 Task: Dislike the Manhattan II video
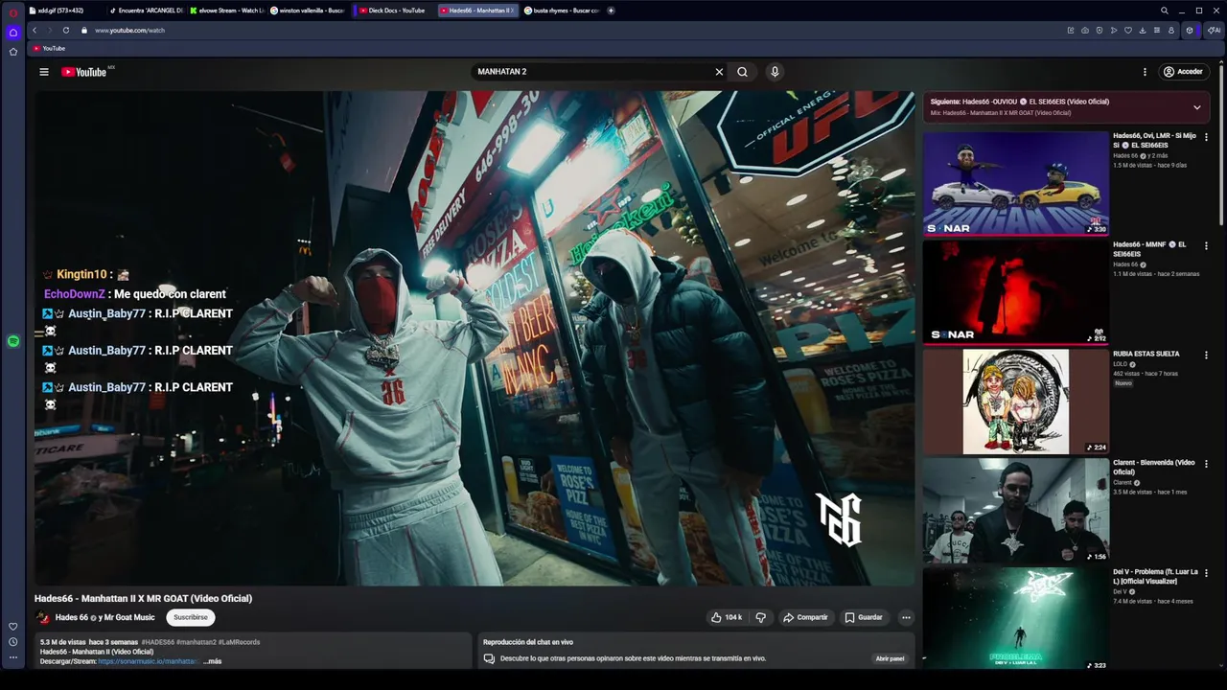point(760,617)
